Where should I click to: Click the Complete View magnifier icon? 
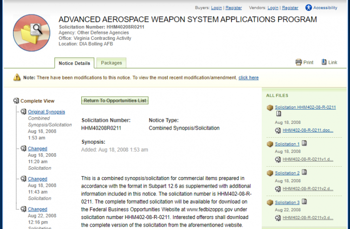[16, 101]
